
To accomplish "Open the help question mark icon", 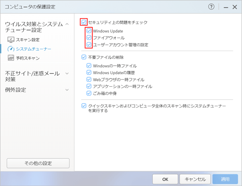I will 211,7.
